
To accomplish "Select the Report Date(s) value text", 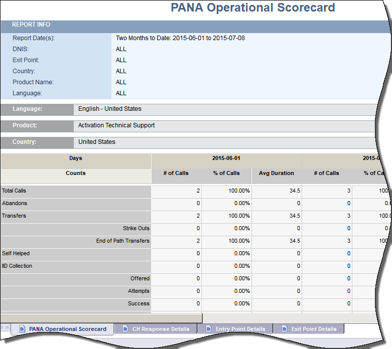I will 180,38.
